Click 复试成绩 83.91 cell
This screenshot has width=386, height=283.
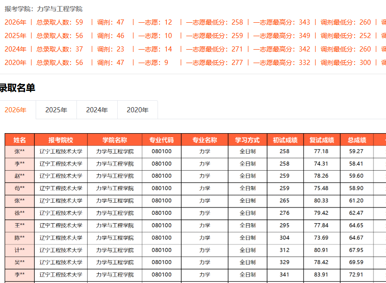(321, 275)
